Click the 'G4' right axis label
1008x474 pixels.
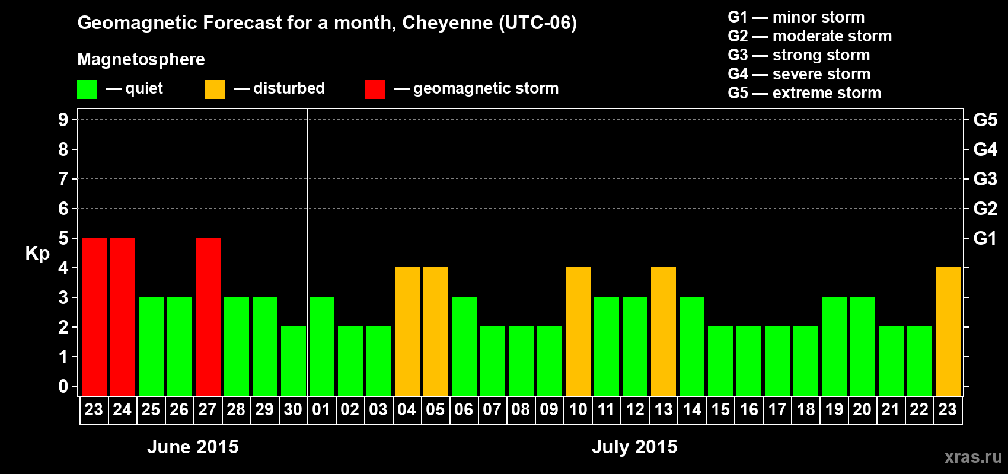[x=985, y=149]
